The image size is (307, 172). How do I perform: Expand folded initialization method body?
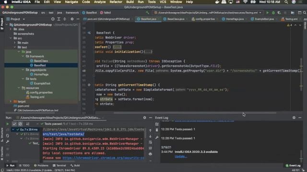point(148,52)
